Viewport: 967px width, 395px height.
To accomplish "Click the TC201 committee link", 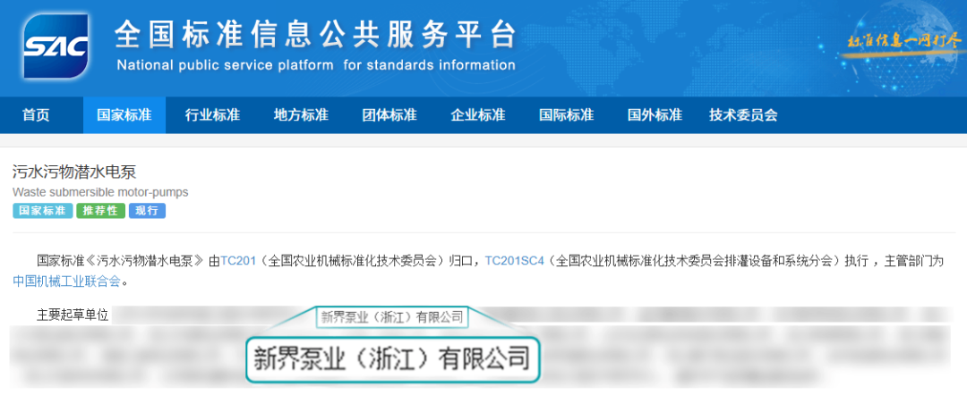I will [238, 261].
